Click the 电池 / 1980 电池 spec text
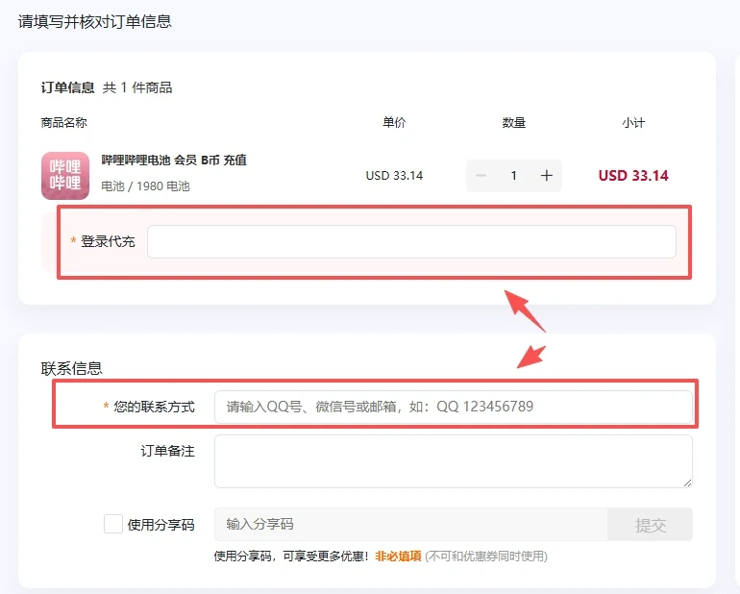This screenshot has height=594, width=740. click(x=146, y=186)
